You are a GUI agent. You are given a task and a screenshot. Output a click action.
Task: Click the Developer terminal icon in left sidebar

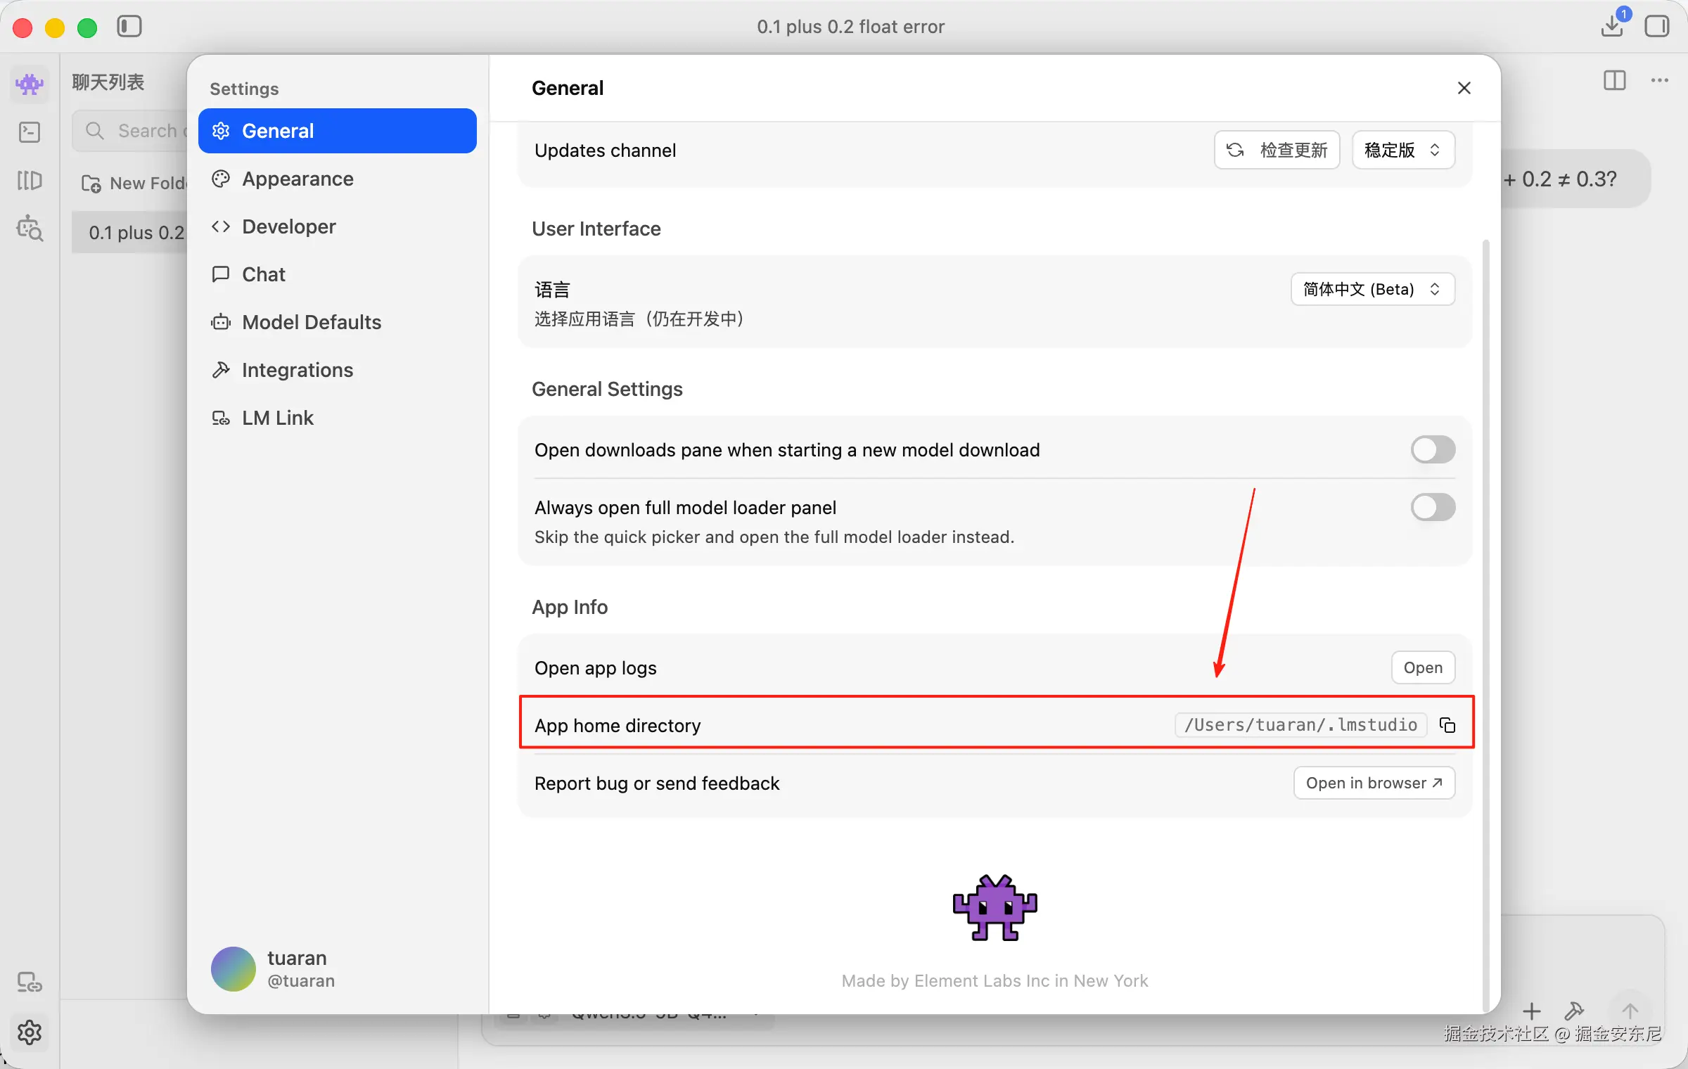pos(30,132)
